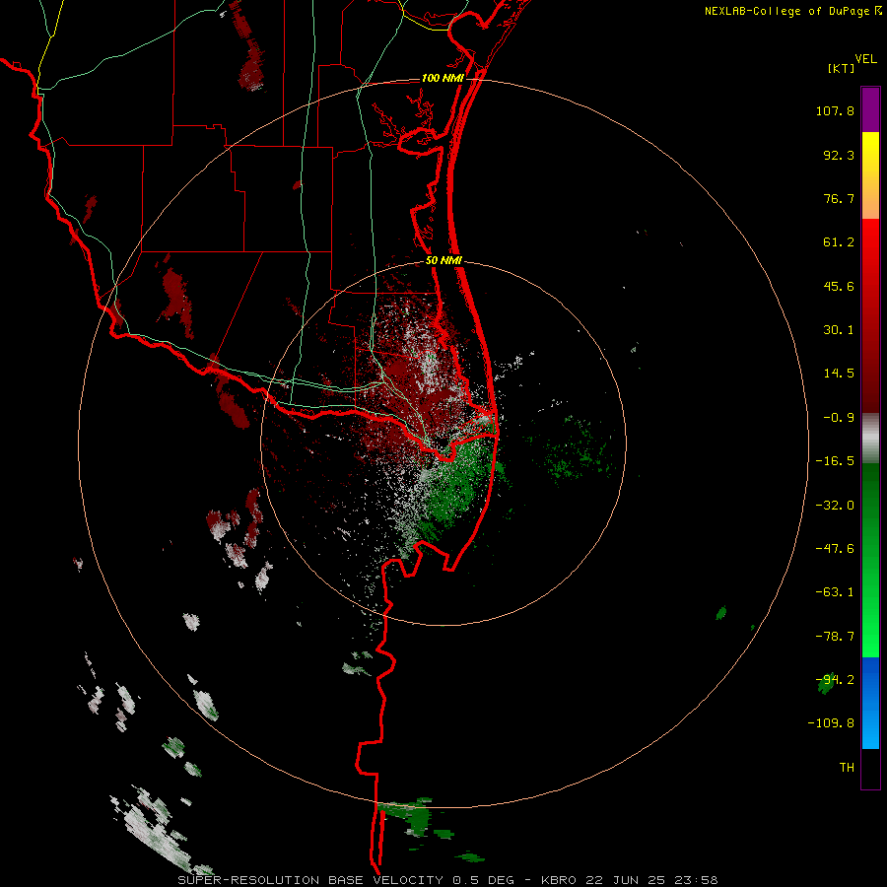Viewport: 887px width, 887px height.
Task: Click the VEL label above the color scale
Action: point(866,59)
